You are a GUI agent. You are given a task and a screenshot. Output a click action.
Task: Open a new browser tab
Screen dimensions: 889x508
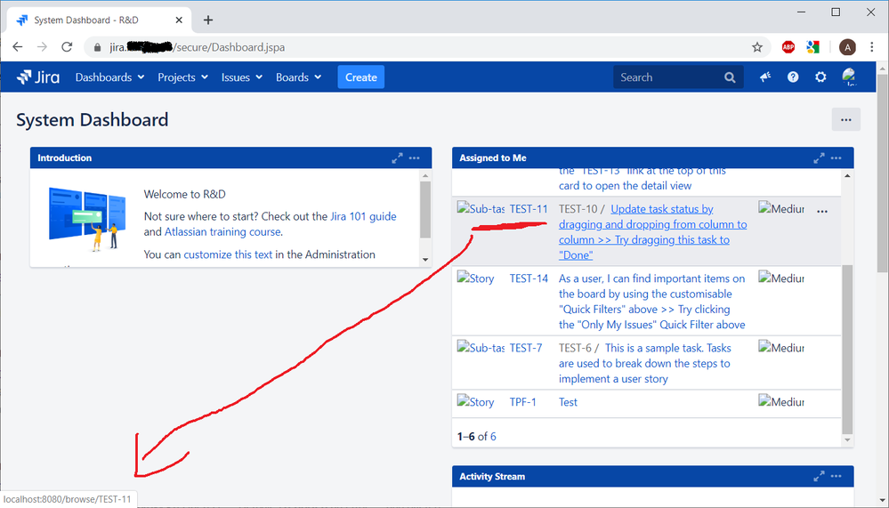click(208, 20)
